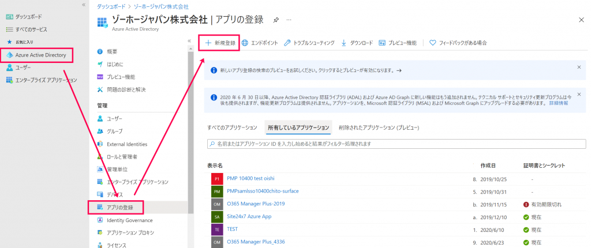Open 詳細情報 link in the ADAL notice
Screen dimensions: 591x248
[x=558, y=103]
